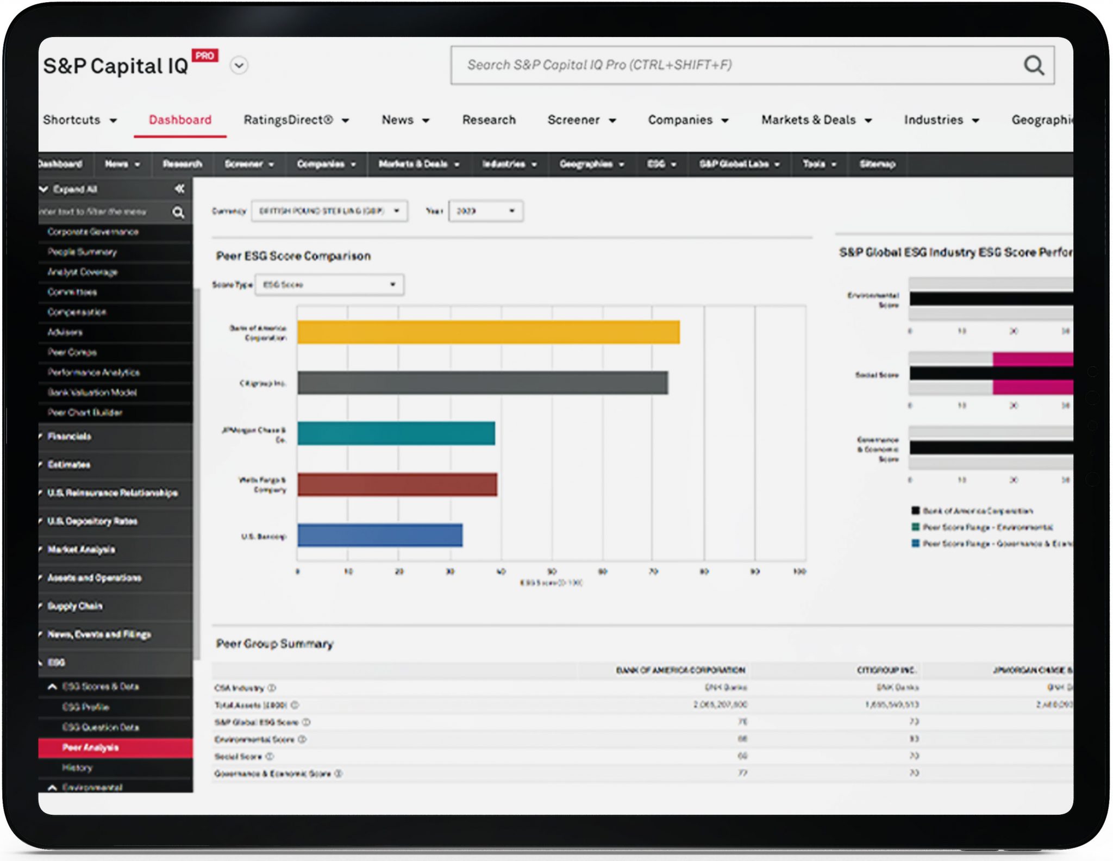
Task: Open the top Screener menu
Action: (x=581, y=120)
